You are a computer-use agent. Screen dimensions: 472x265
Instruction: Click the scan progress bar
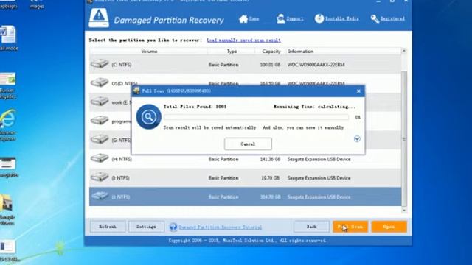[256, 117]
